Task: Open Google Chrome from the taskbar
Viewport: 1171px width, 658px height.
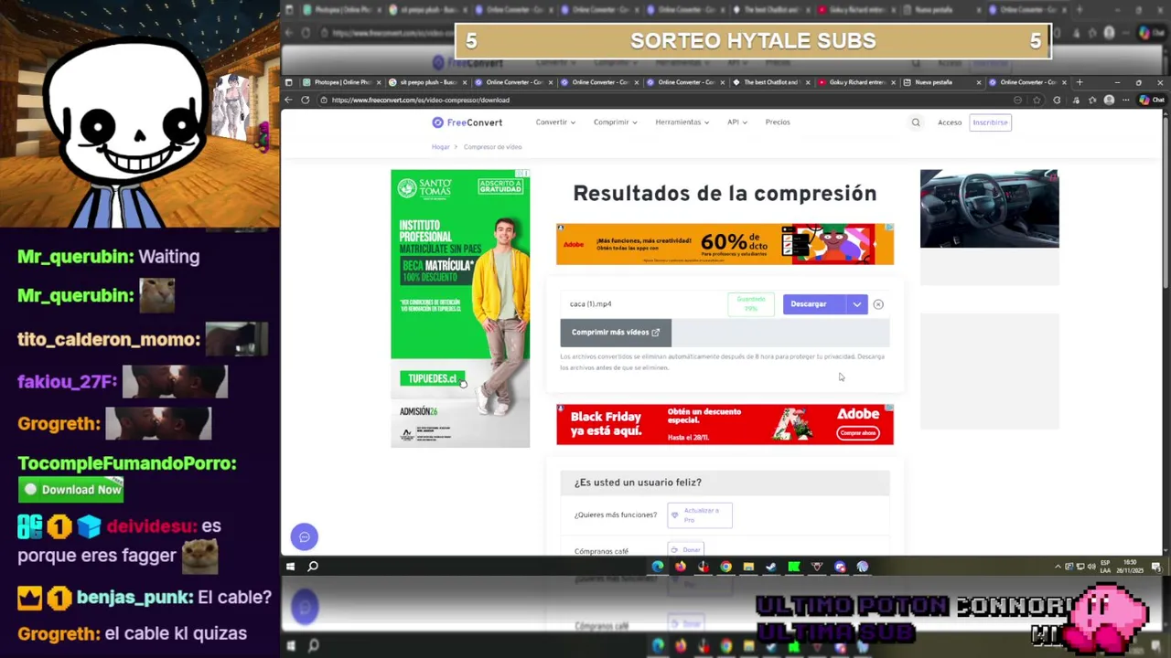Action: [725, 567]
